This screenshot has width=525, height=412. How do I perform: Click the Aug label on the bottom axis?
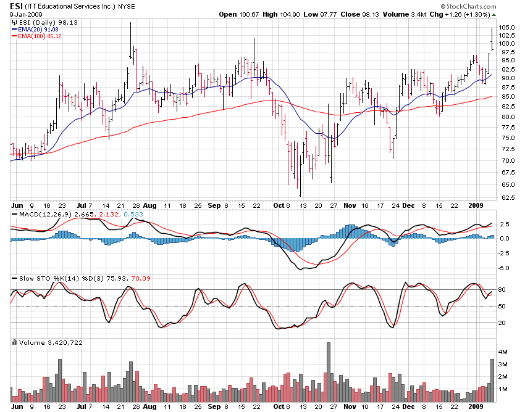click(x=149, y=407)
